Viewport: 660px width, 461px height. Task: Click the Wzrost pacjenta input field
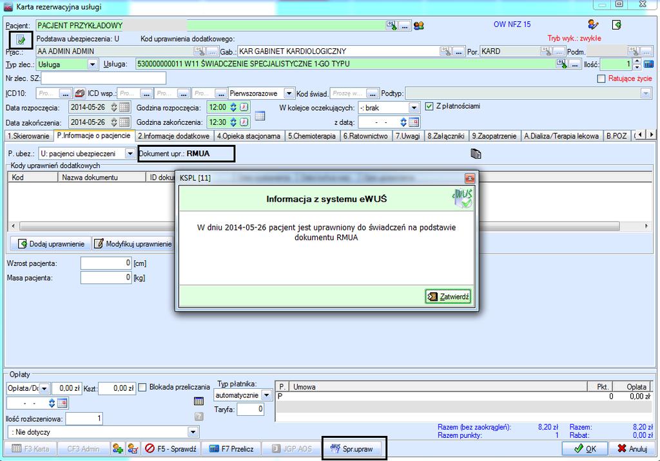(x=106, y=263)
